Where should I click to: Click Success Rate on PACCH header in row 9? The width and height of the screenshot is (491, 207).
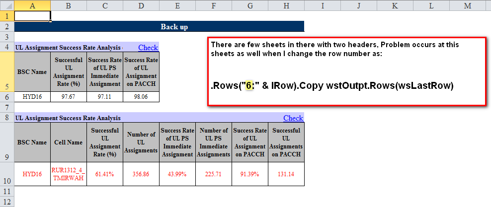click(250, 142)
